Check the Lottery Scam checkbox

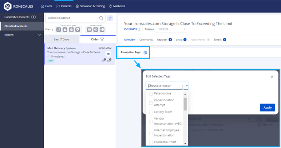click(151, 112)
